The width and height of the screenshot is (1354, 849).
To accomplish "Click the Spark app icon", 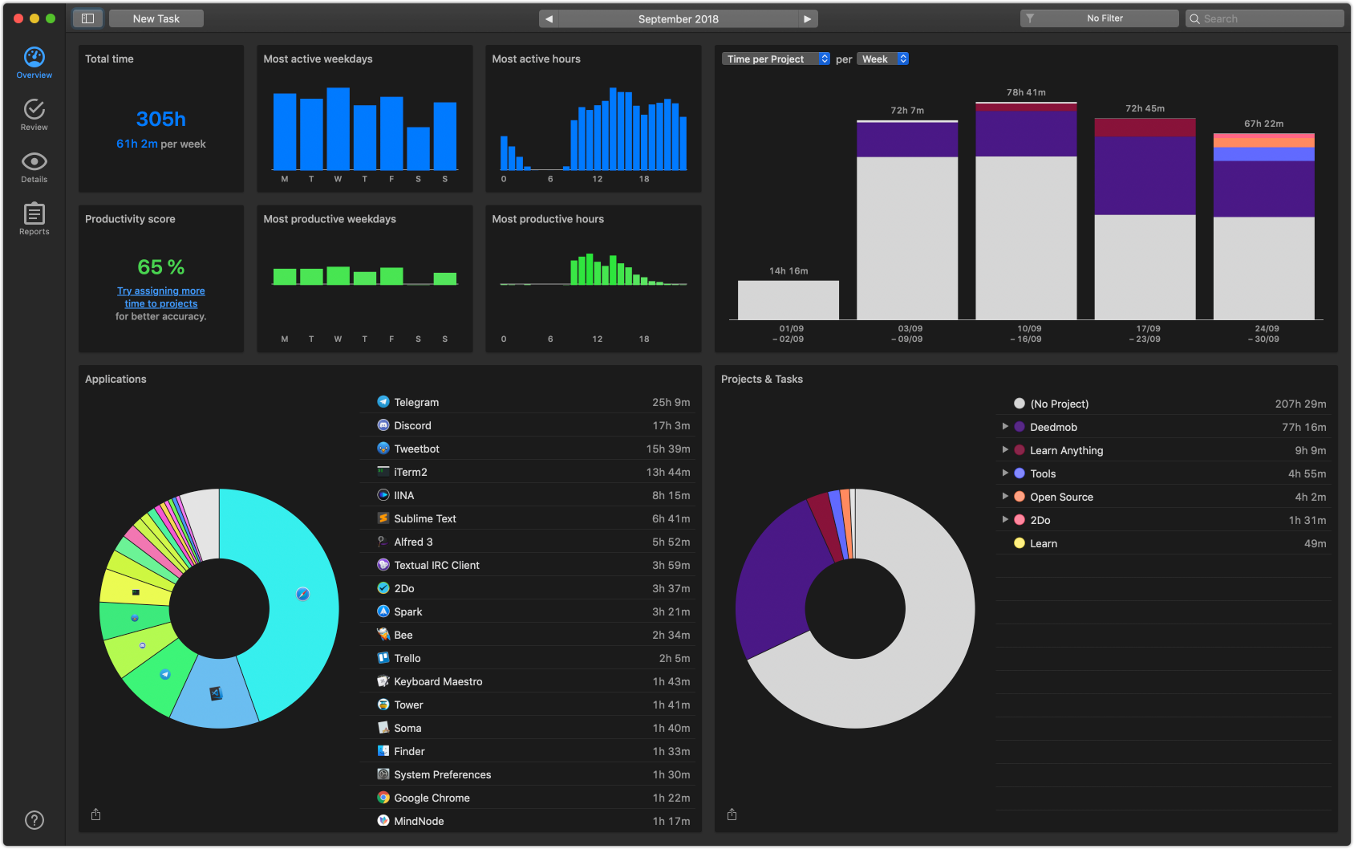I will point(383,611).
